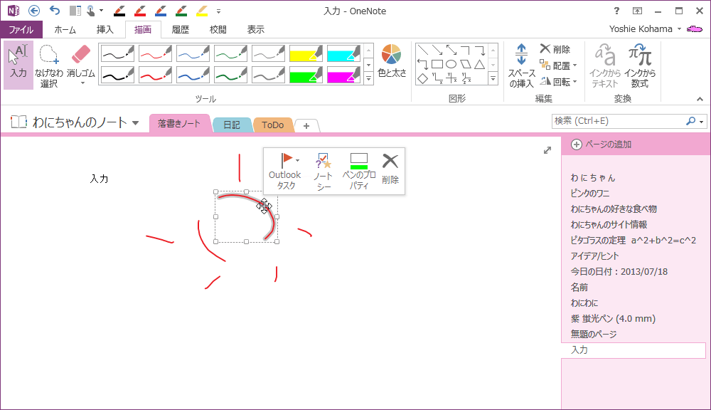Select the black pen in quick access toolbar
This screenshot has height=410, width=711.
coord(119,11)
